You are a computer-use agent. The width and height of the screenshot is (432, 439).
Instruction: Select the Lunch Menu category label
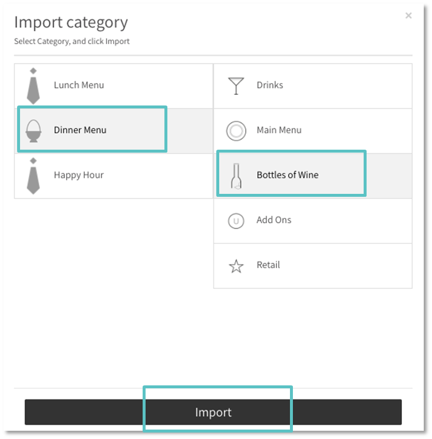(79, 85)
